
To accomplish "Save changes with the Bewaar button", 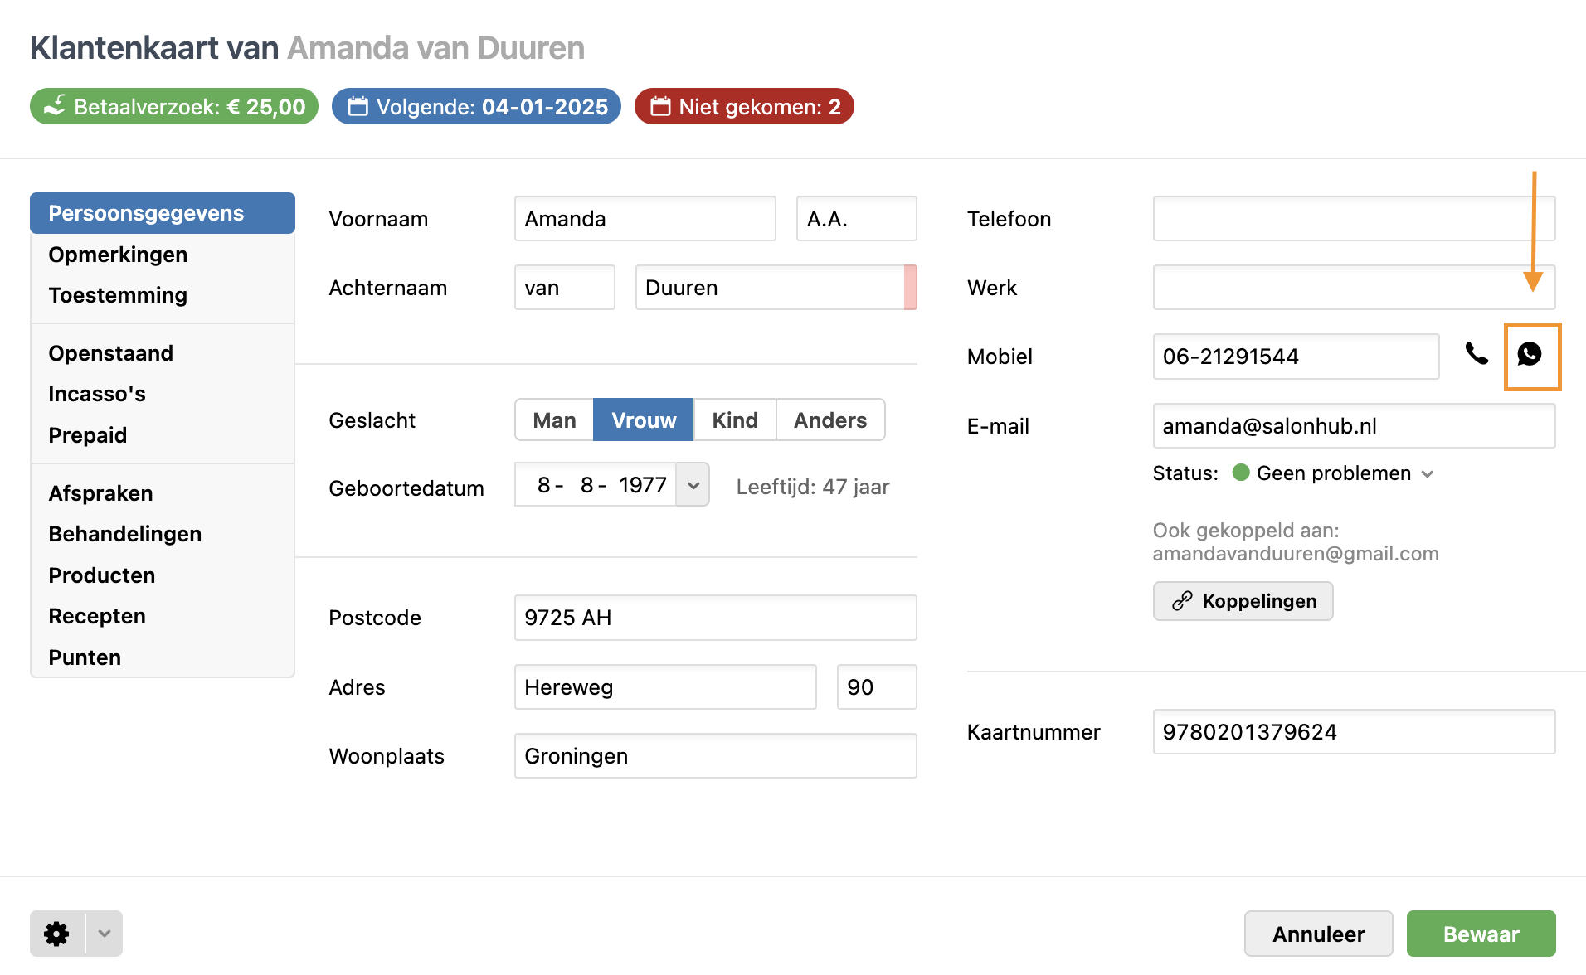I will coord(1481,934).
